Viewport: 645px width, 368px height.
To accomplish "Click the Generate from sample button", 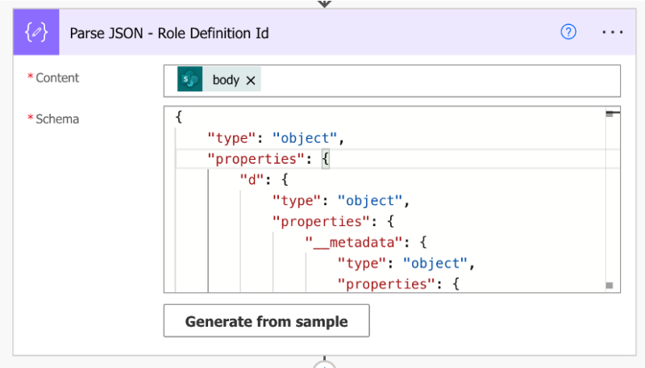I will (266, 321).
